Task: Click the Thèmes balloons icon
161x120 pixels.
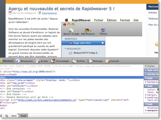Action: coord(103,30)
